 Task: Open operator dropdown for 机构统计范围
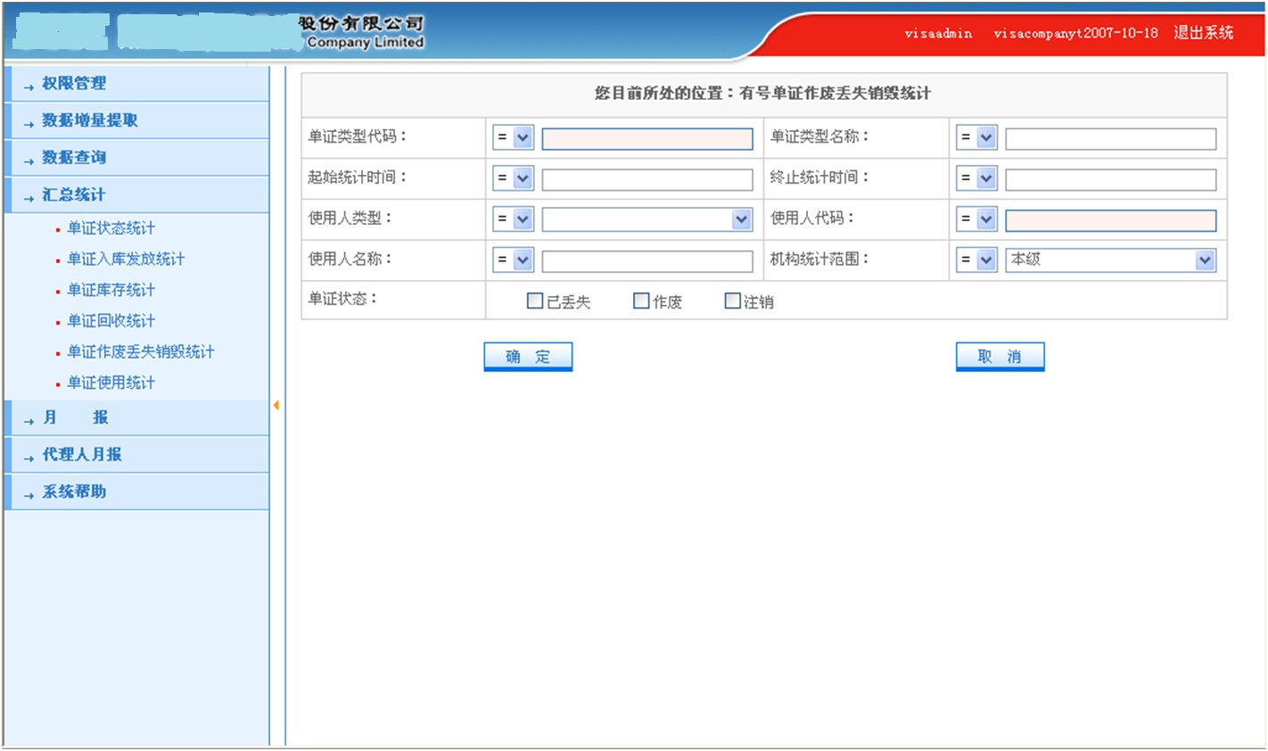[x=976, y=260]
